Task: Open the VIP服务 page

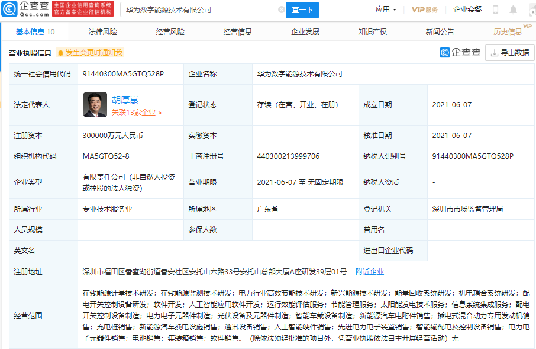Action: pyautogui.click(x=424, y=9)
